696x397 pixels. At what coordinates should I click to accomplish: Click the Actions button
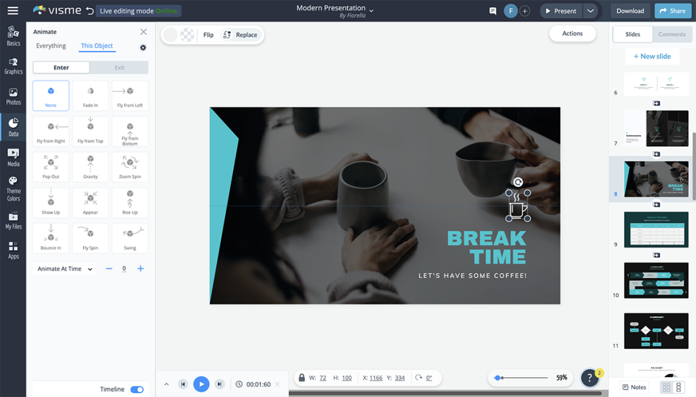point(572,33)
